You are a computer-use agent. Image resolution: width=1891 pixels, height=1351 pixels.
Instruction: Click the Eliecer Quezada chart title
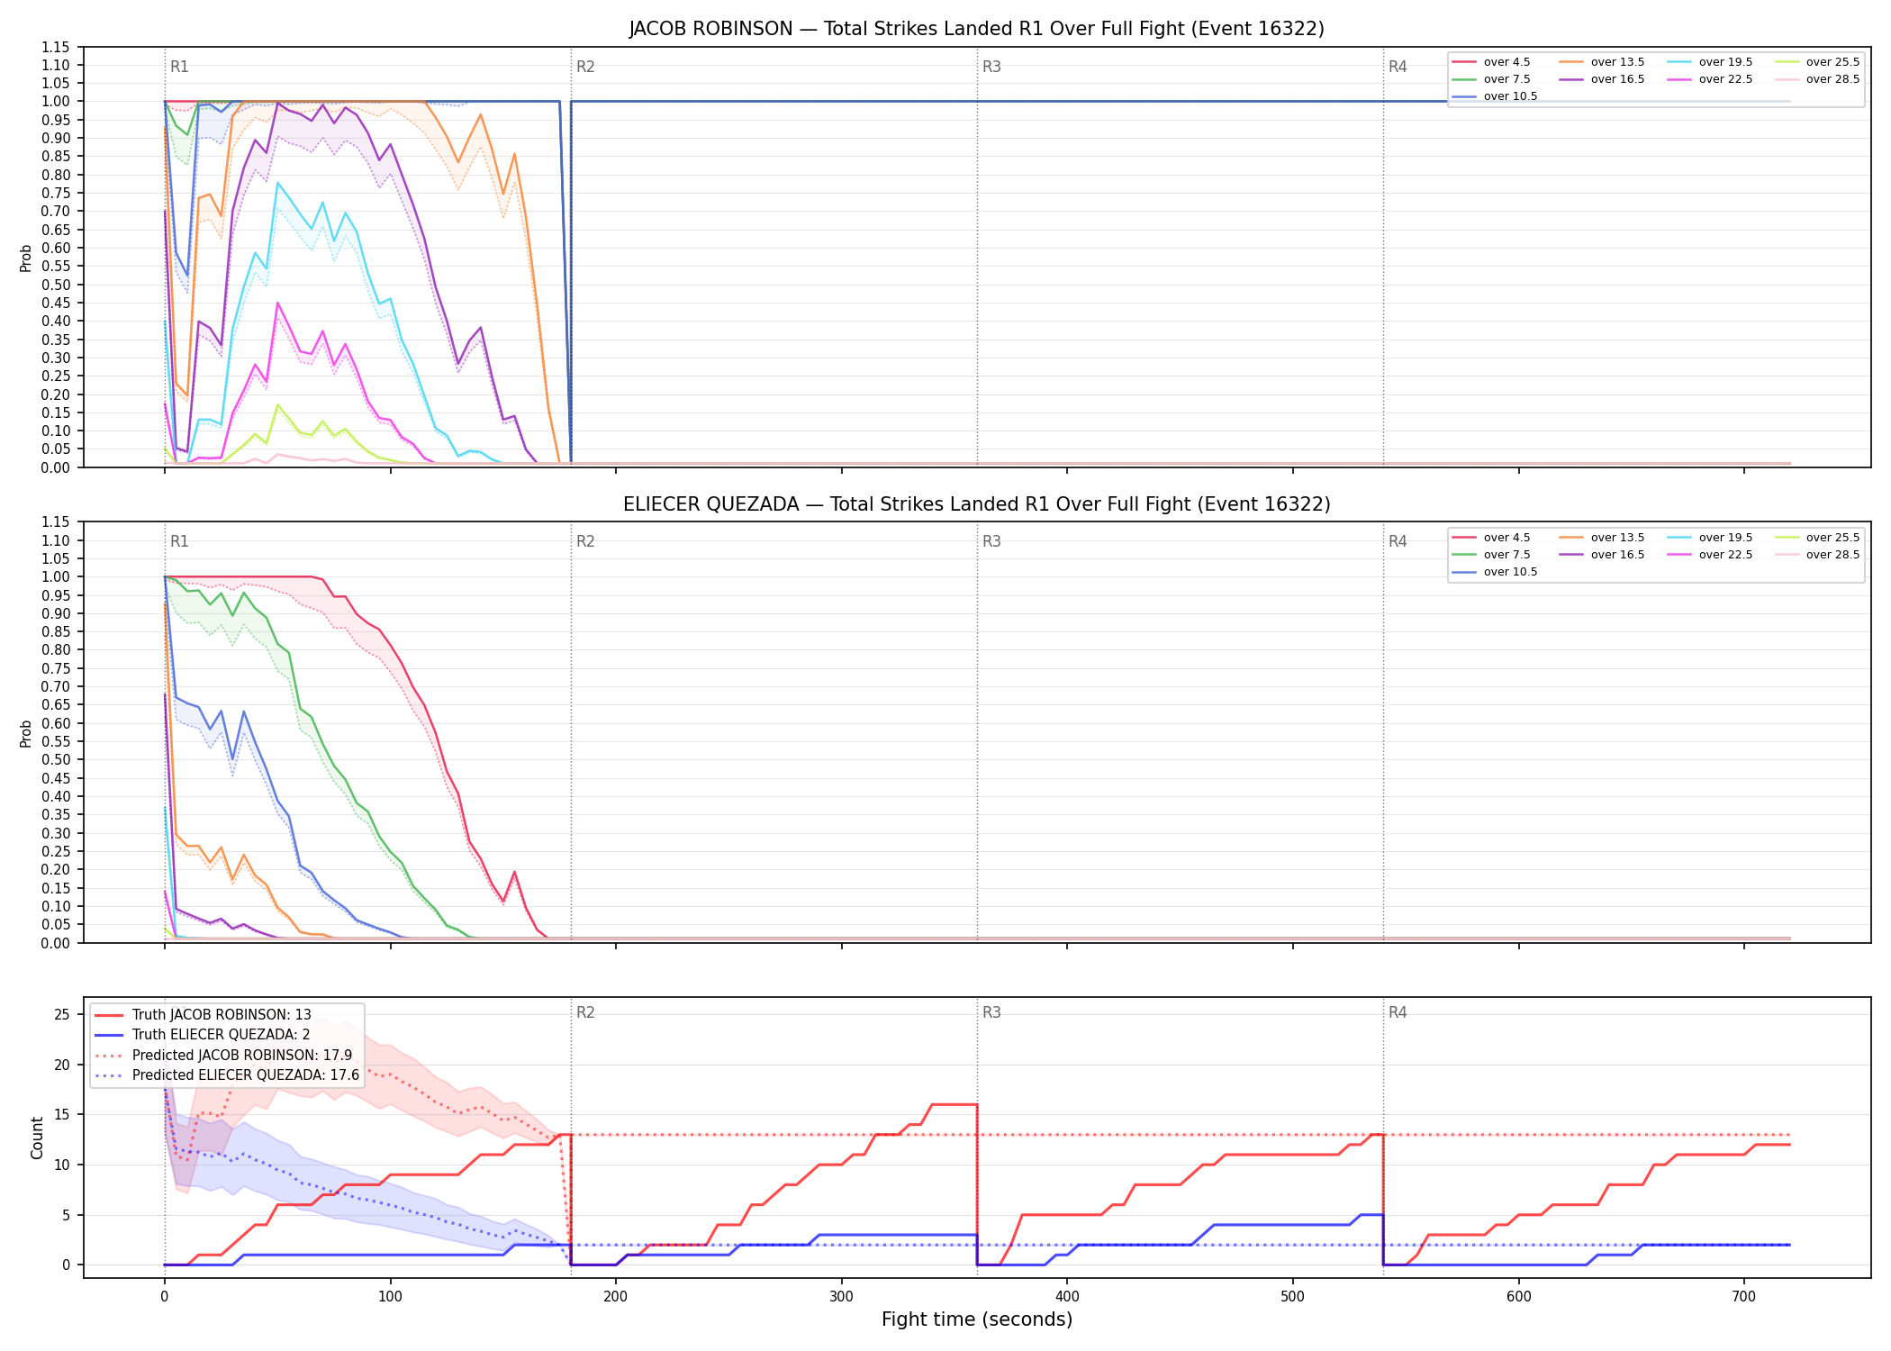tap(976, 504)
